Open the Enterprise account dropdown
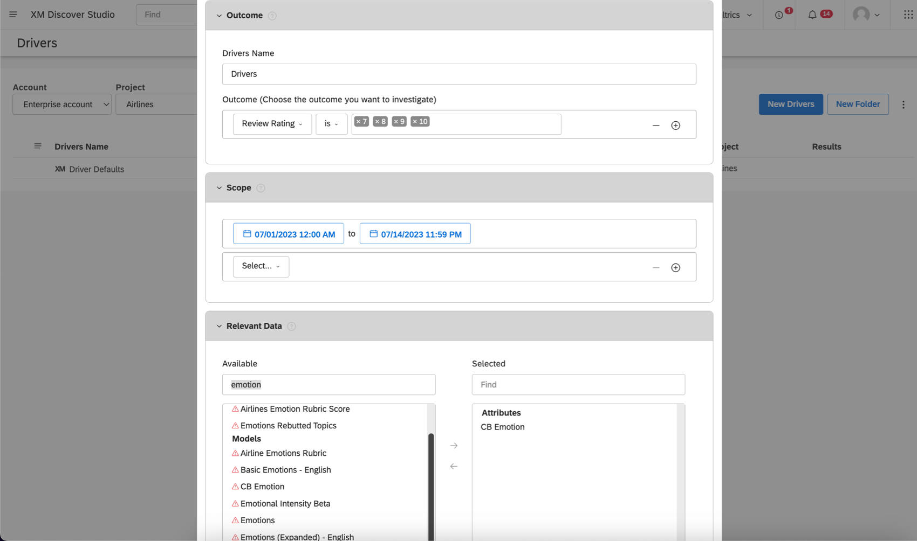 (61, 104)
